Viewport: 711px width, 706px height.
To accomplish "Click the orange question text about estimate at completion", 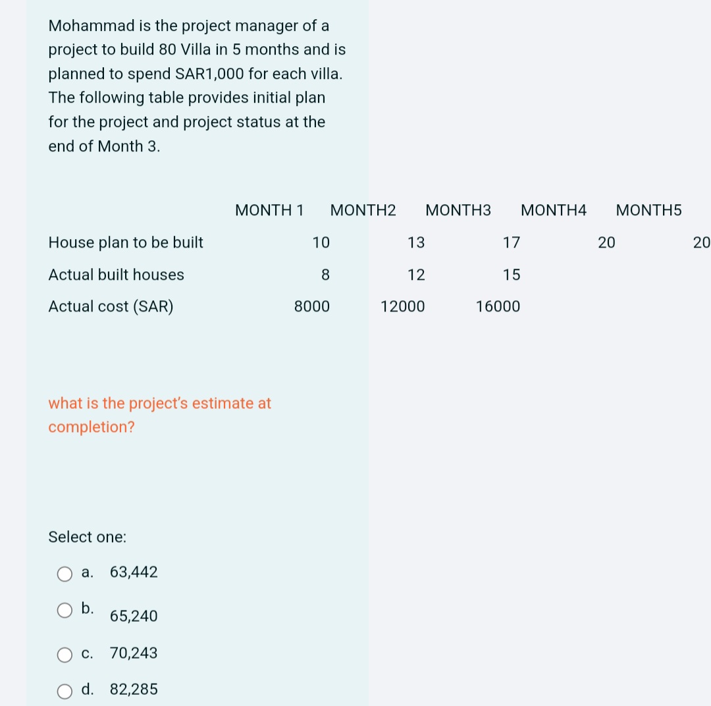I will 159,415.
